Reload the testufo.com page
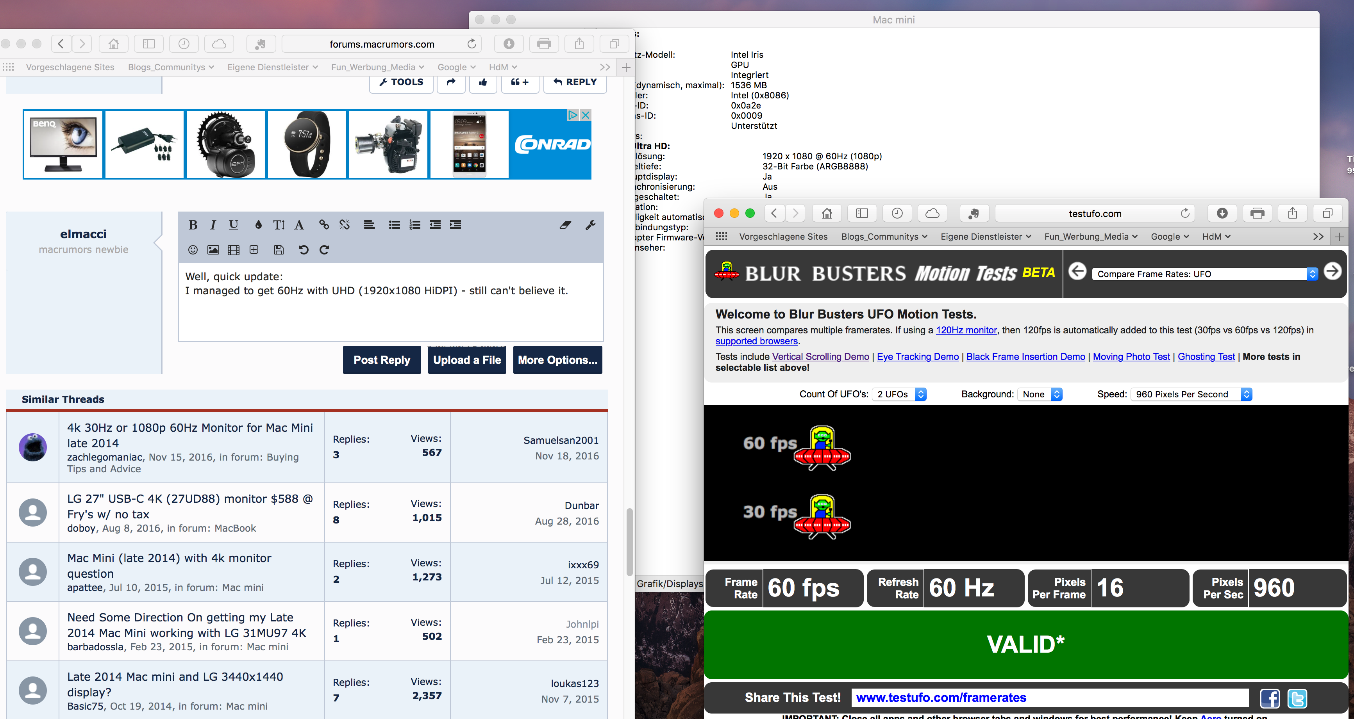This screenshot has width=1354, height=719. (x=1185, y=213)
